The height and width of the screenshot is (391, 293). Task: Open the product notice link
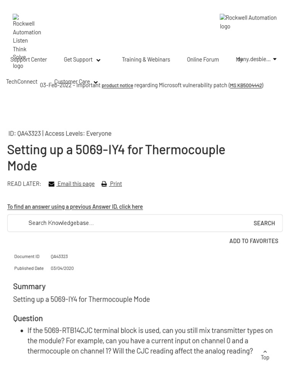pyautogui.click(x=117, y=86)
